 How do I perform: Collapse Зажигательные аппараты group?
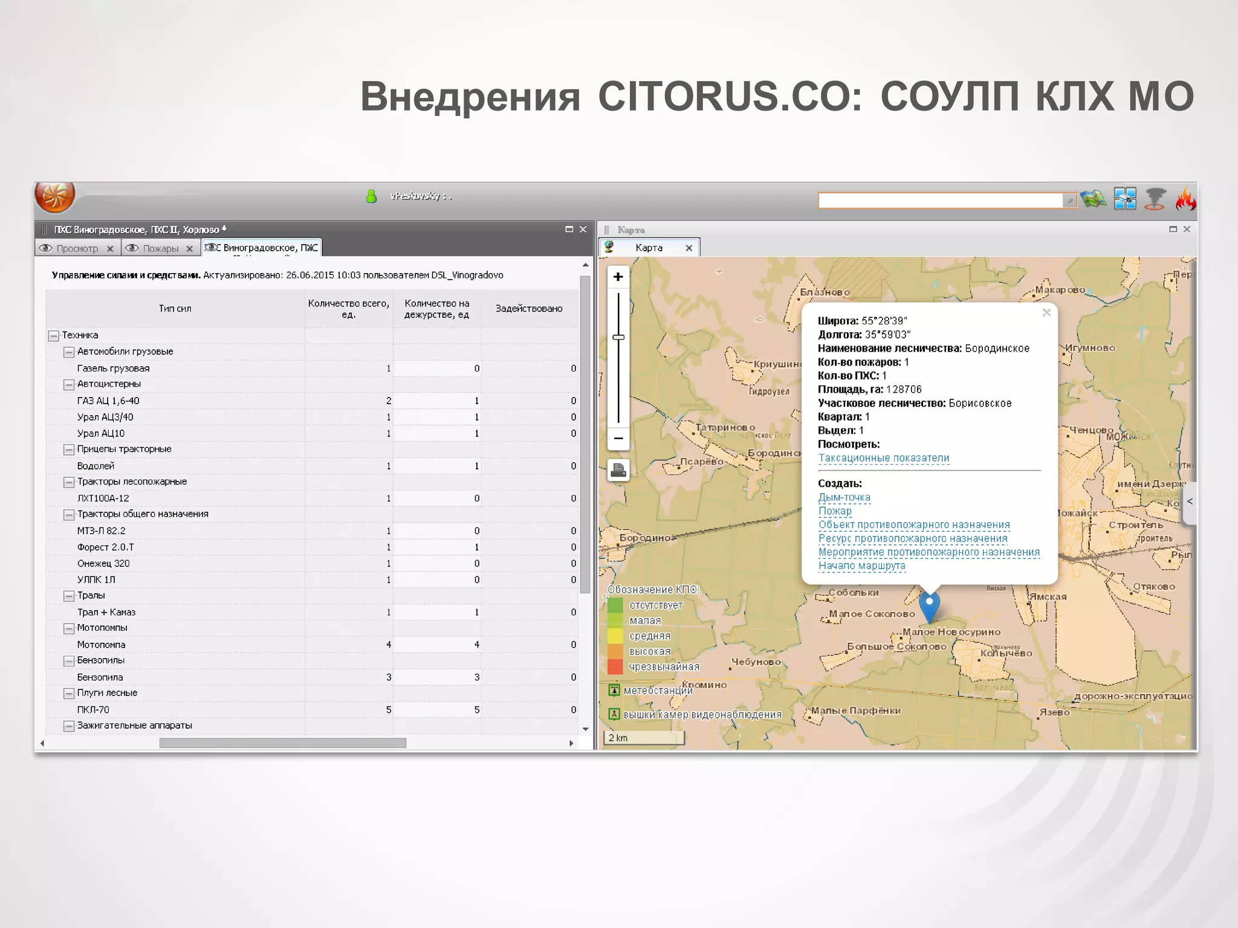tap(69, 726)
